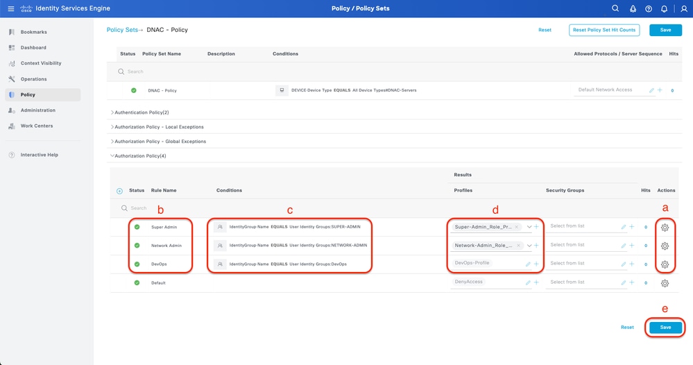The image size is (693, 365).
Task: Edit DevOps-Profile pencil icon
Action: [528, 264]
